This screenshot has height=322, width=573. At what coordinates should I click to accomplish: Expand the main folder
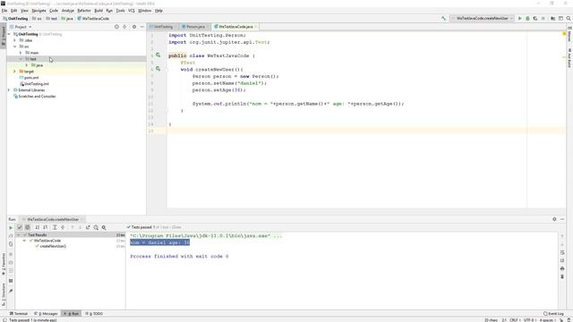tap(21, 53)
